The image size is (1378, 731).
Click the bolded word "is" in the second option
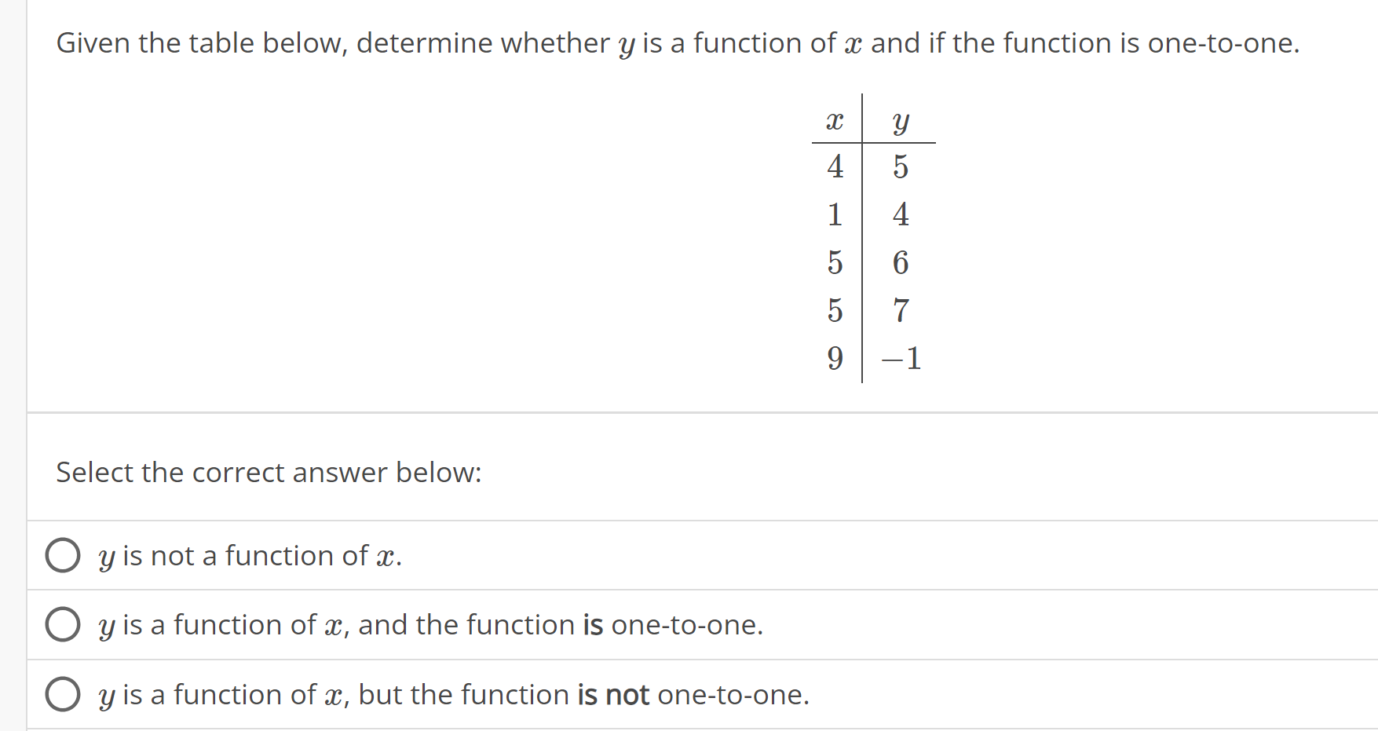click(x=594, y=625)
